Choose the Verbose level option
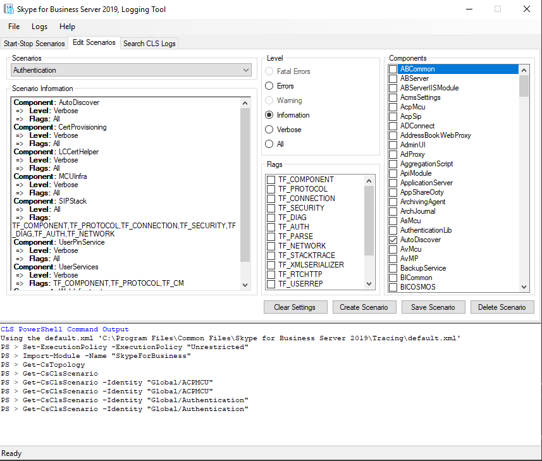Image resolution: width=542 pixels, height=461 pixels. [269, 129]
